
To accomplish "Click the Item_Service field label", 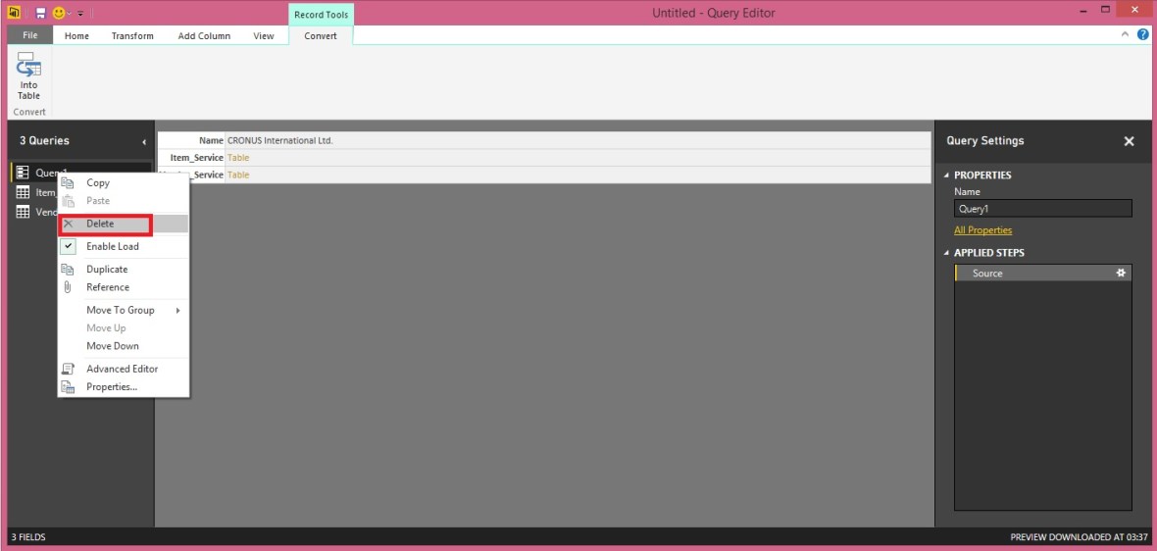I will (196, 157).
